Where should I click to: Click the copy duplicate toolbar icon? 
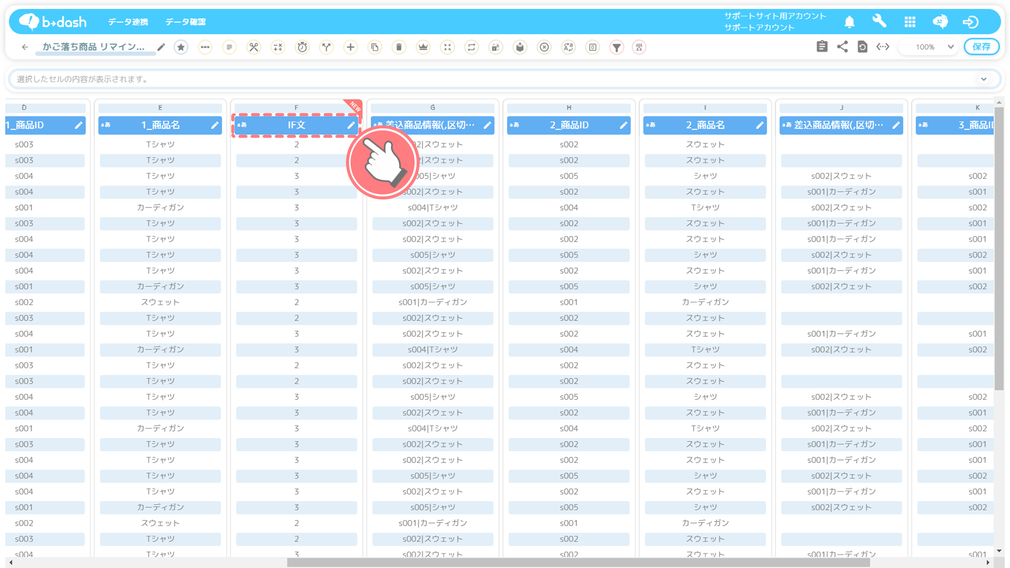point(375,47)
